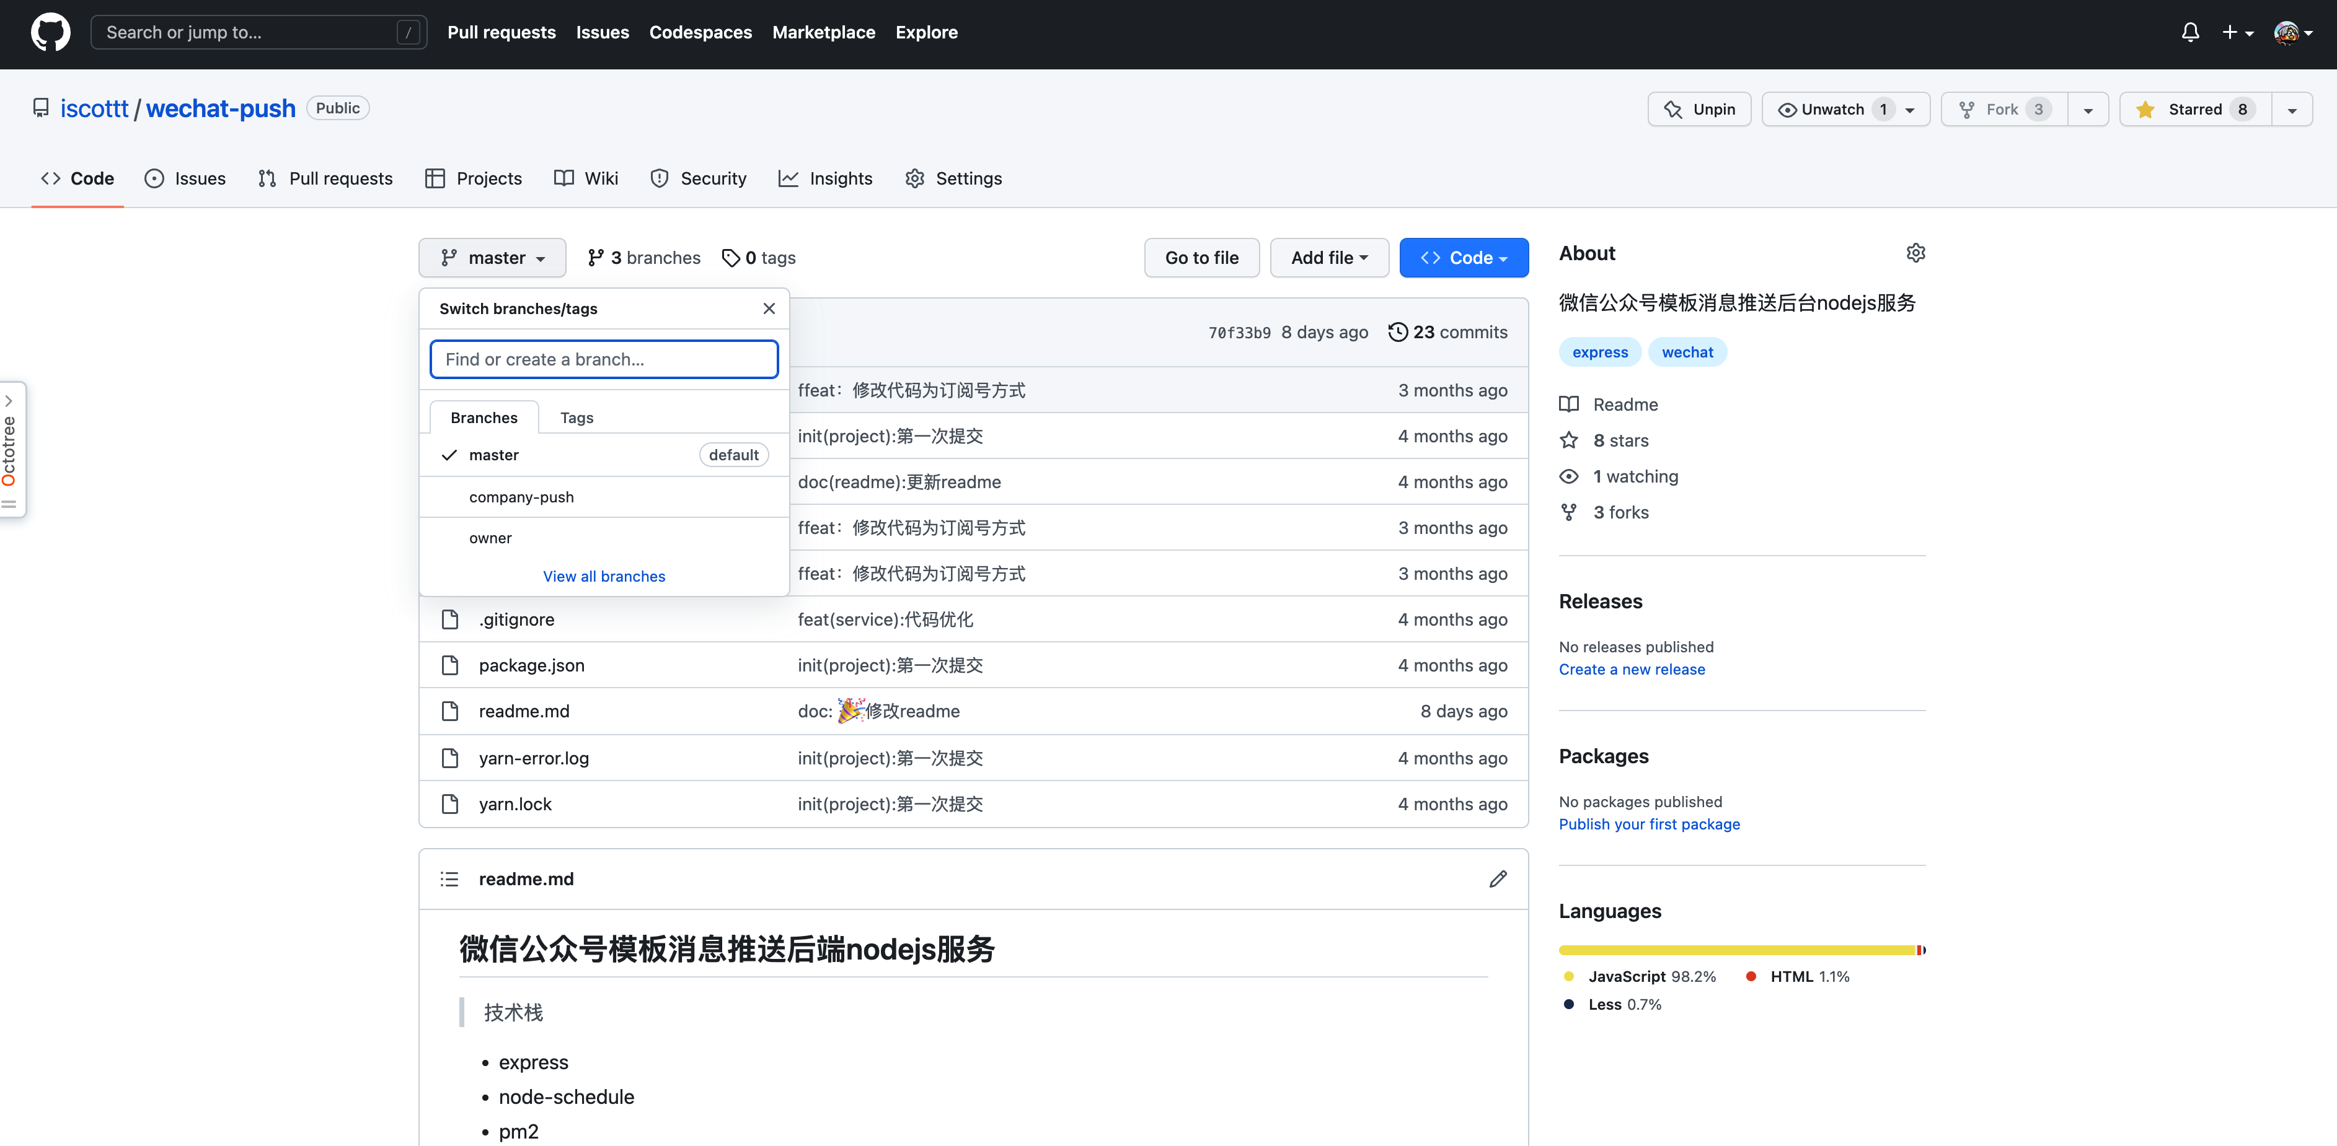2337x1146 pixels.
Task: Open the star lists dropdown arrow
Action: pyautogui.click(x=2292, y=109)
